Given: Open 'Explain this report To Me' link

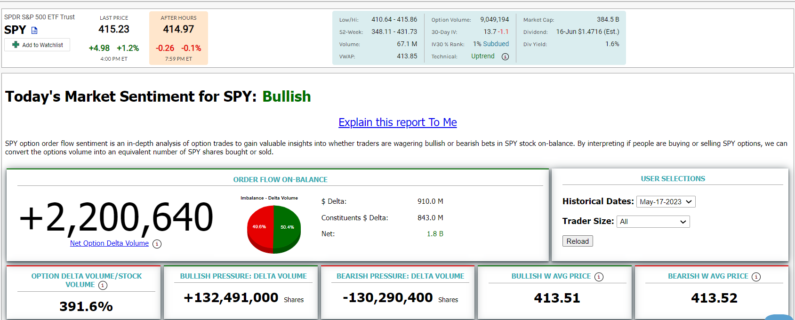Looking at the screenshot, I should pyautogui.click(x=398, y=122).
